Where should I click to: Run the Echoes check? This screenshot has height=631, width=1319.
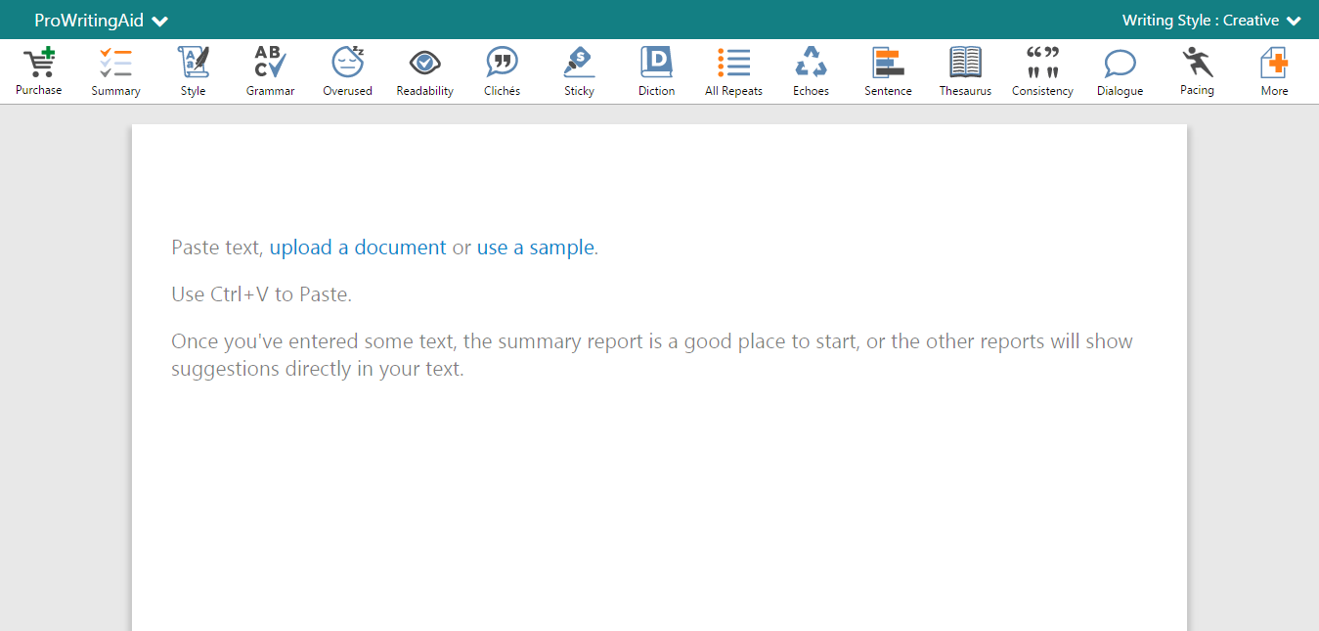tap(812, 71)
